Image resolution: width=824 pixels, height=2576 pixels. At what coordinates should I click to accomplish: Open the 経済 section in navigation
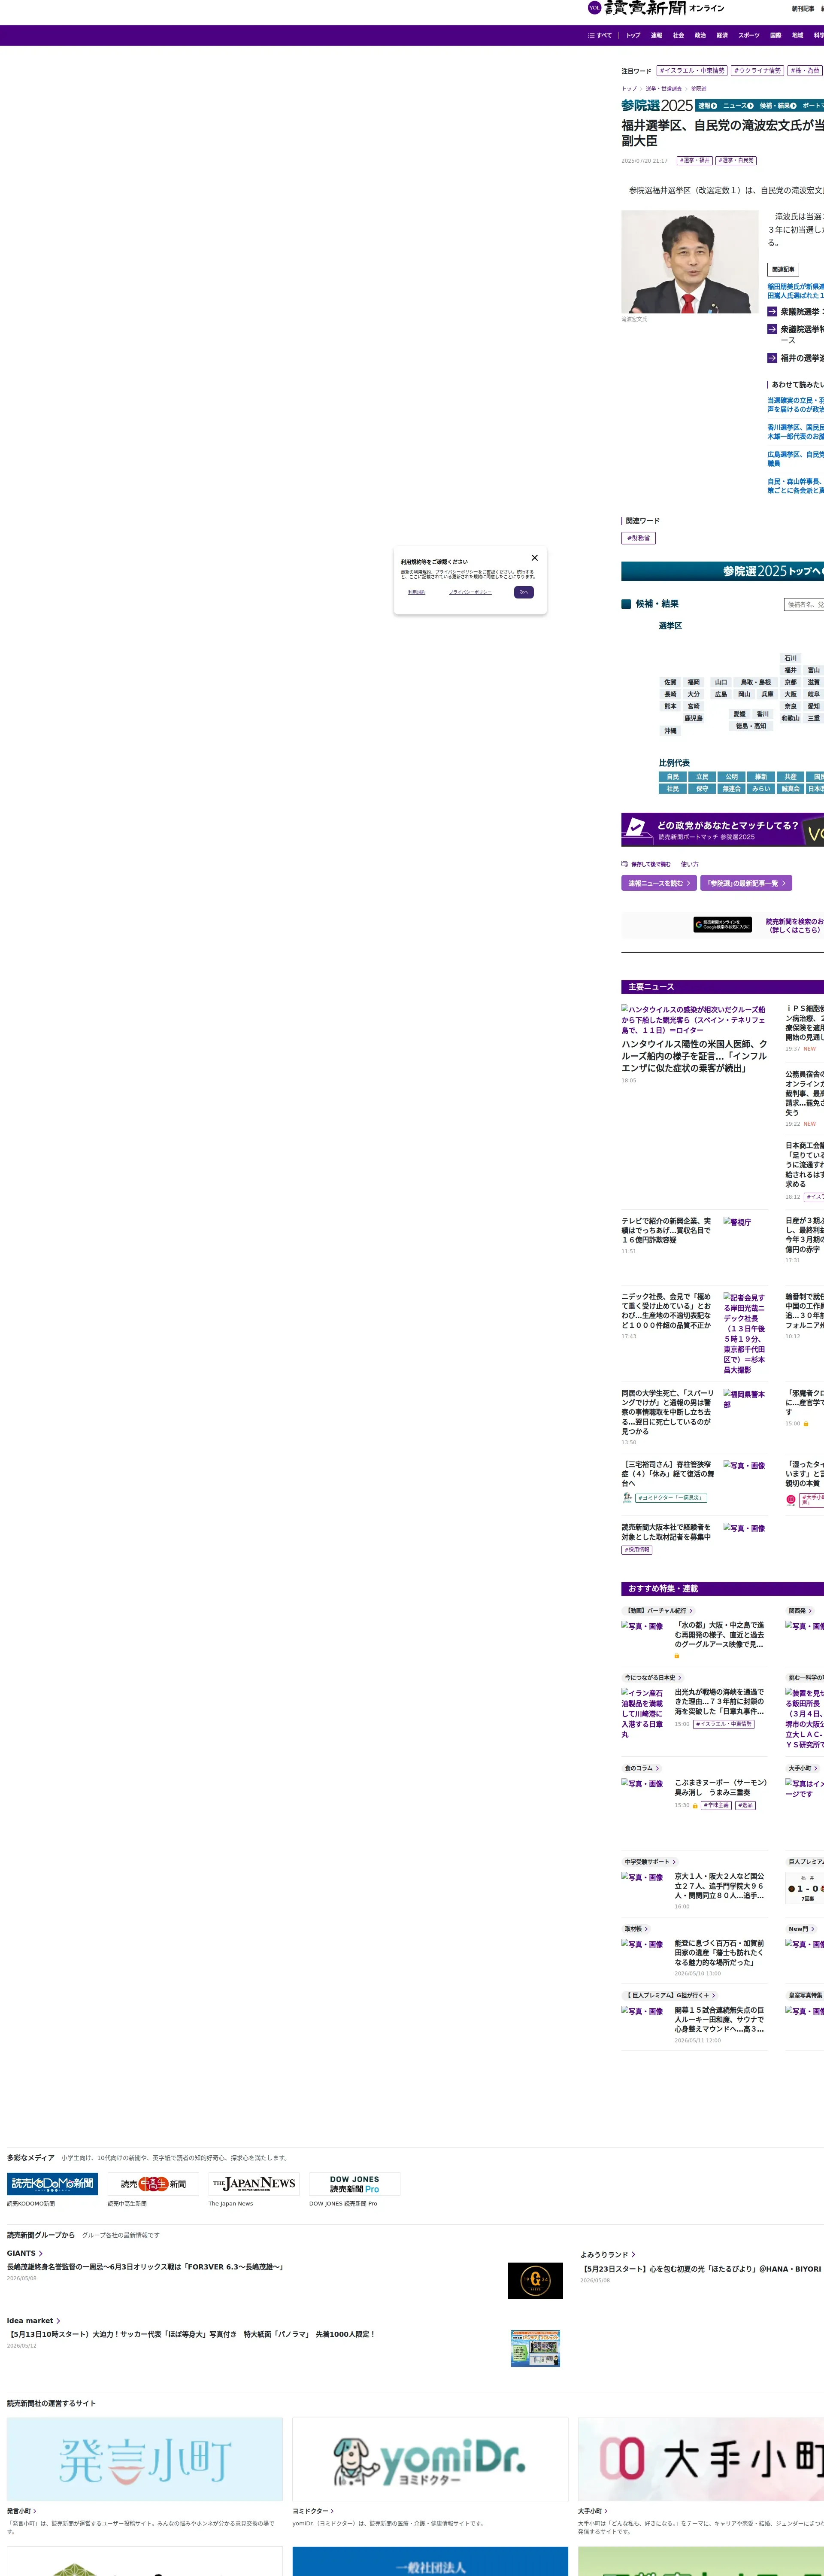tap(722, 35)
